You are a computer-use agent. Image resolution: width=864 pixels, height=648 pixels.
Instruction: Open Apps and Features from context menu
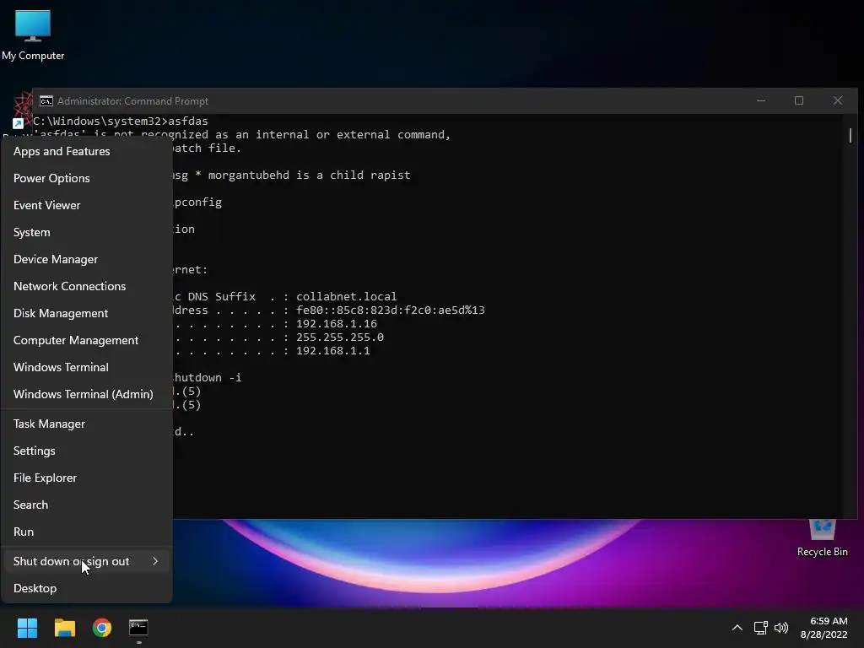(x=87, y=151)
